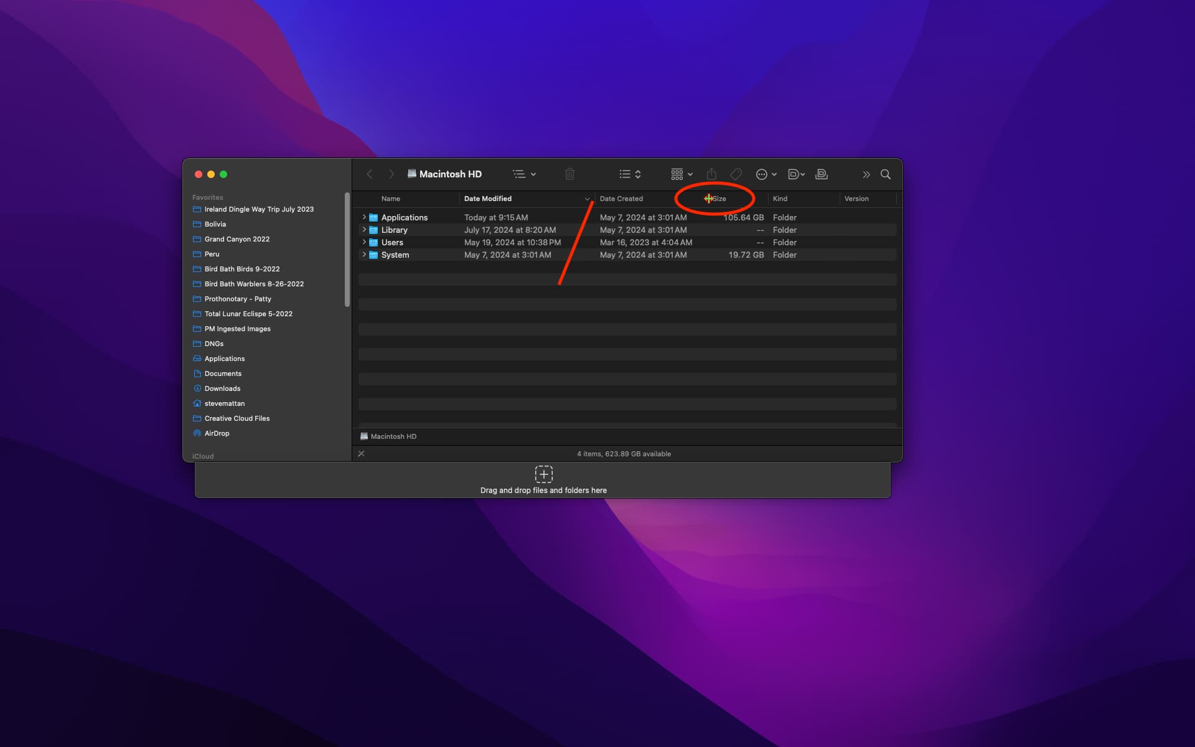Select 'Mar 16, 2023 at 4:04 AM' created date
The height and width of the screenshot is (747, 1195).
[x=646, y=242]
